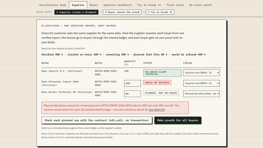Open the Verification body tab
The height and width of the screenshot is (148, 263).
[x=53, y=5]
